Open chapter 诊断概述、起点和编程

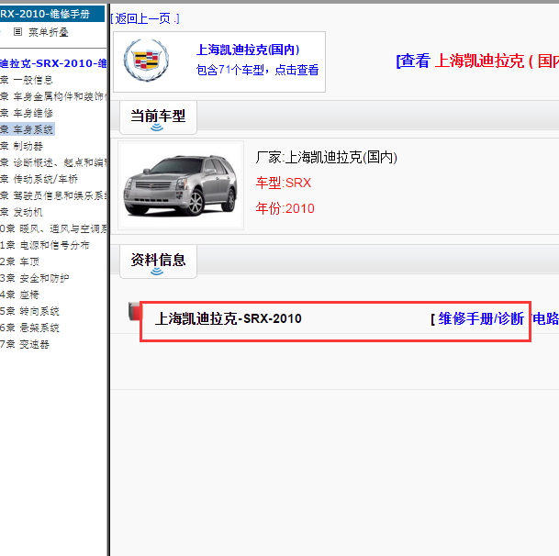click(53, 162)
